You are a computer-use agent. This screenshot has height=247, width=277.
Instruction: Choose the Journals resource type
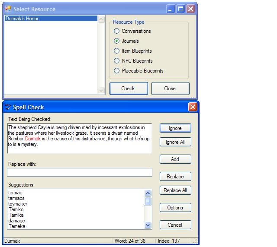coord(116,41)
